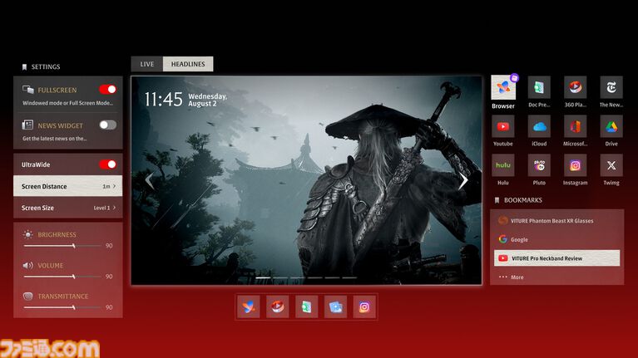Open the iCloud app

pyautogui.click(x=539, y=127)
